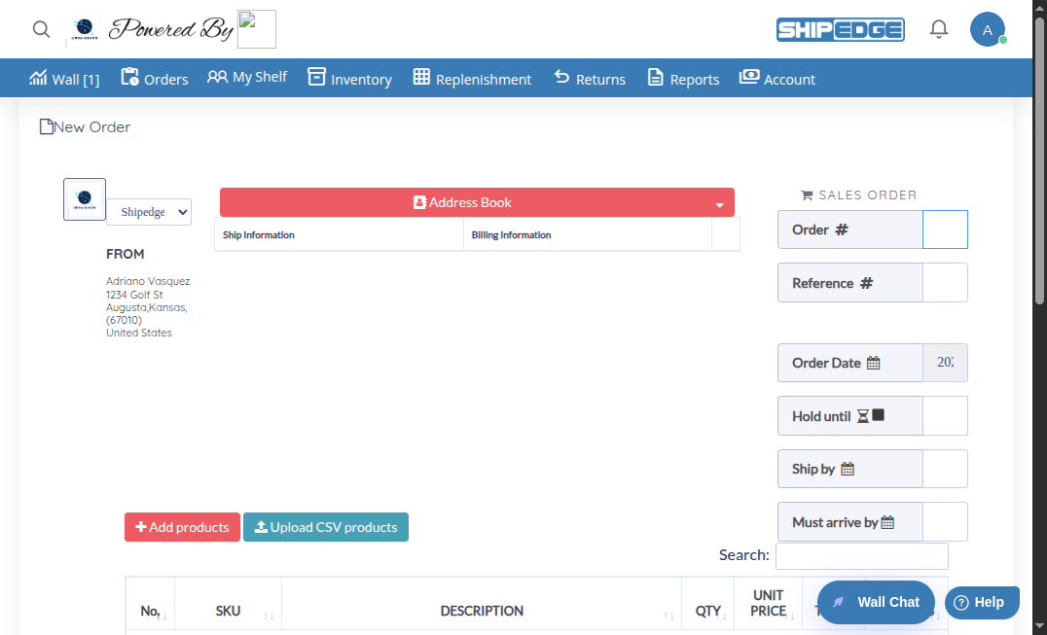Click inside the Search field above the product table

861,555
